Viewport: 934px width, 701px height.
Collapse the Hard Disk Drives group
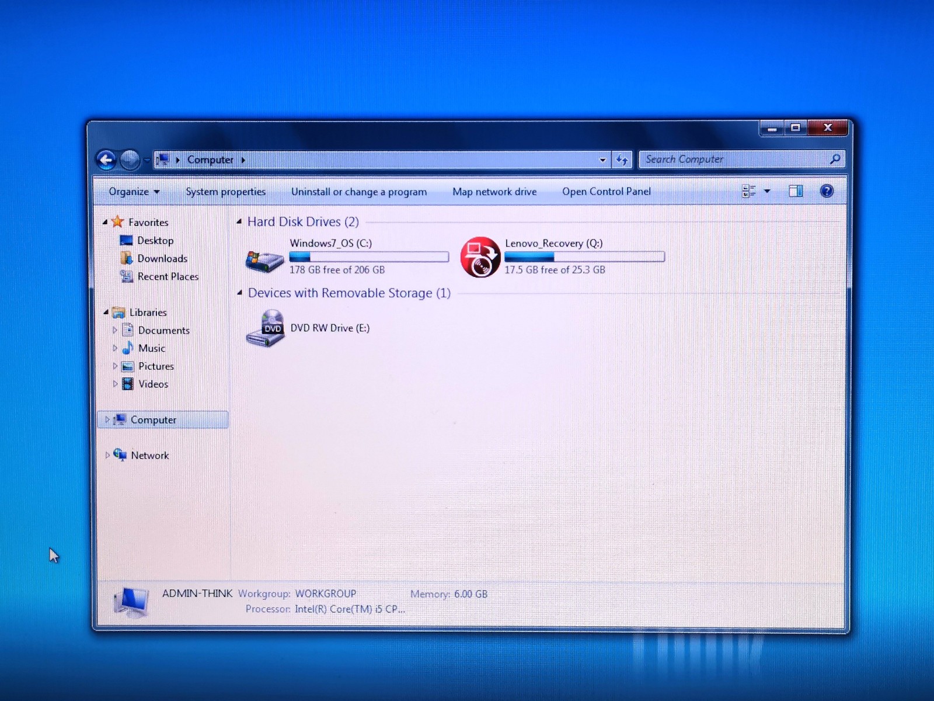[x=239, y=221]
